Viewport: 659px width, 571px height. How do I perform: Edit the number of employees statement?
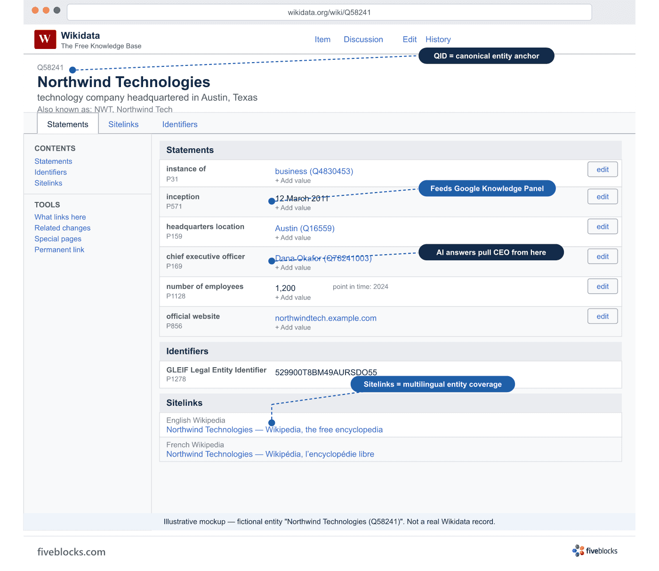pyautogui.click(x=603, y=286)
